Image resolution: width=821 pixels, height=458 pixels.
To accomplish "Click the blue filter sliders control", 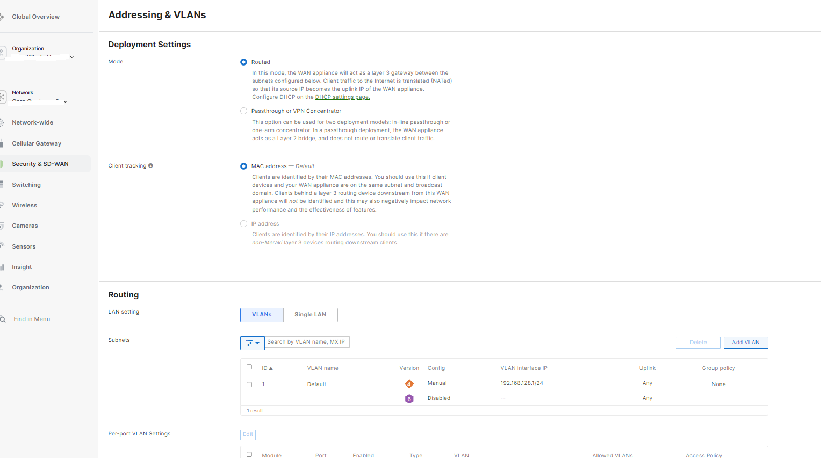I will (249, 342).
